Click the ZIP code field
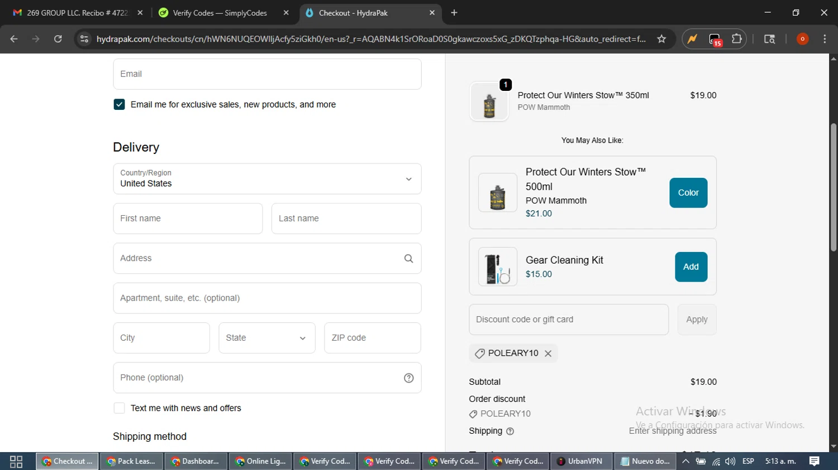838x470 pixels. click(x=373, y=338)
